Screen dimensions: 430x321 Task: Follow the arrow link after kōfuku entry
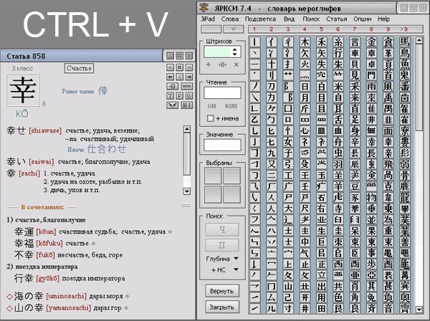coord(93,244)
